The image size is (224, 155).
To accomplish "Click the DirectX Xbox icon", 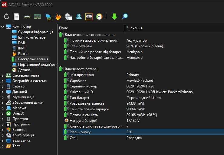I will [x=8, y=113].
